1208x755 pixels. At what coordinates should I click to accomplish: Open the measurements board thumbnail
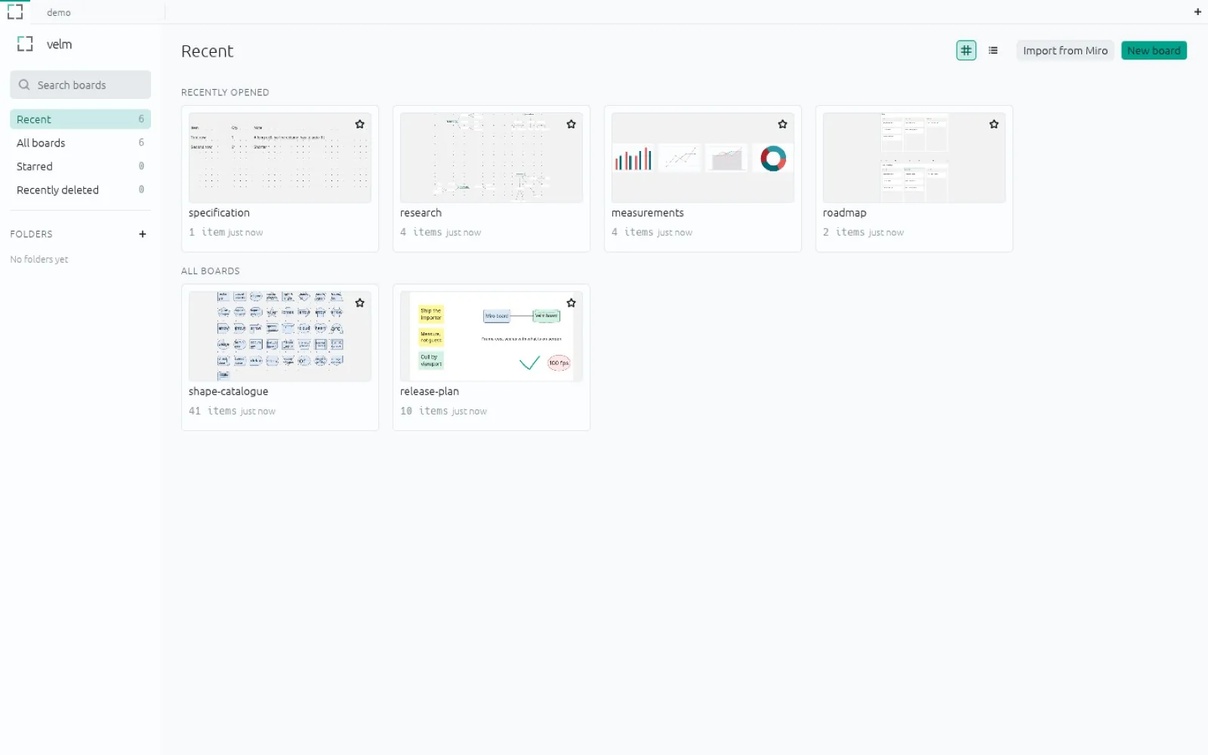(703, 158)
